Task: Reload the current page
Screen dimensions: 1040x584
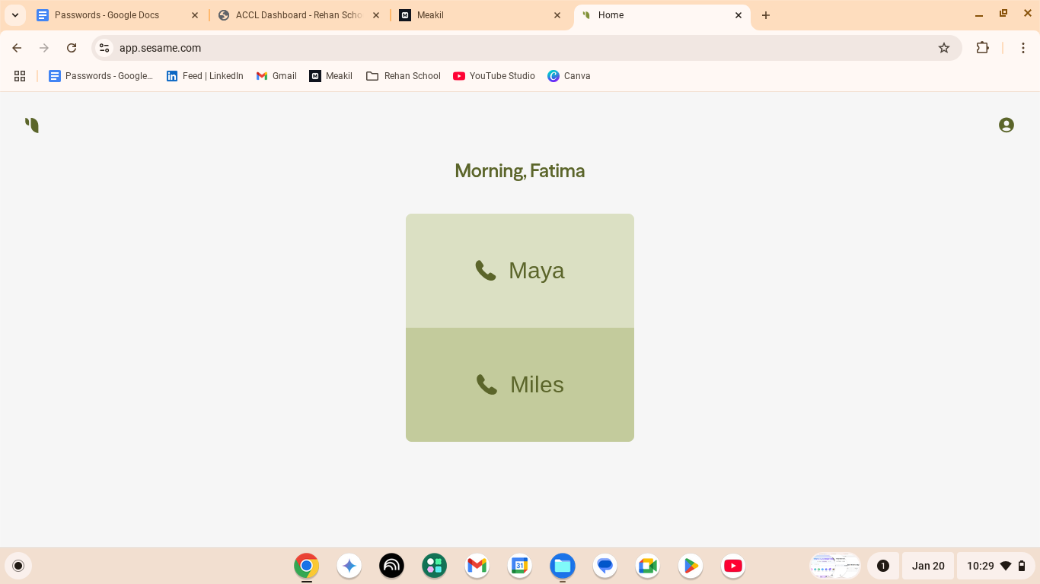Action: [x=72, y=48]
